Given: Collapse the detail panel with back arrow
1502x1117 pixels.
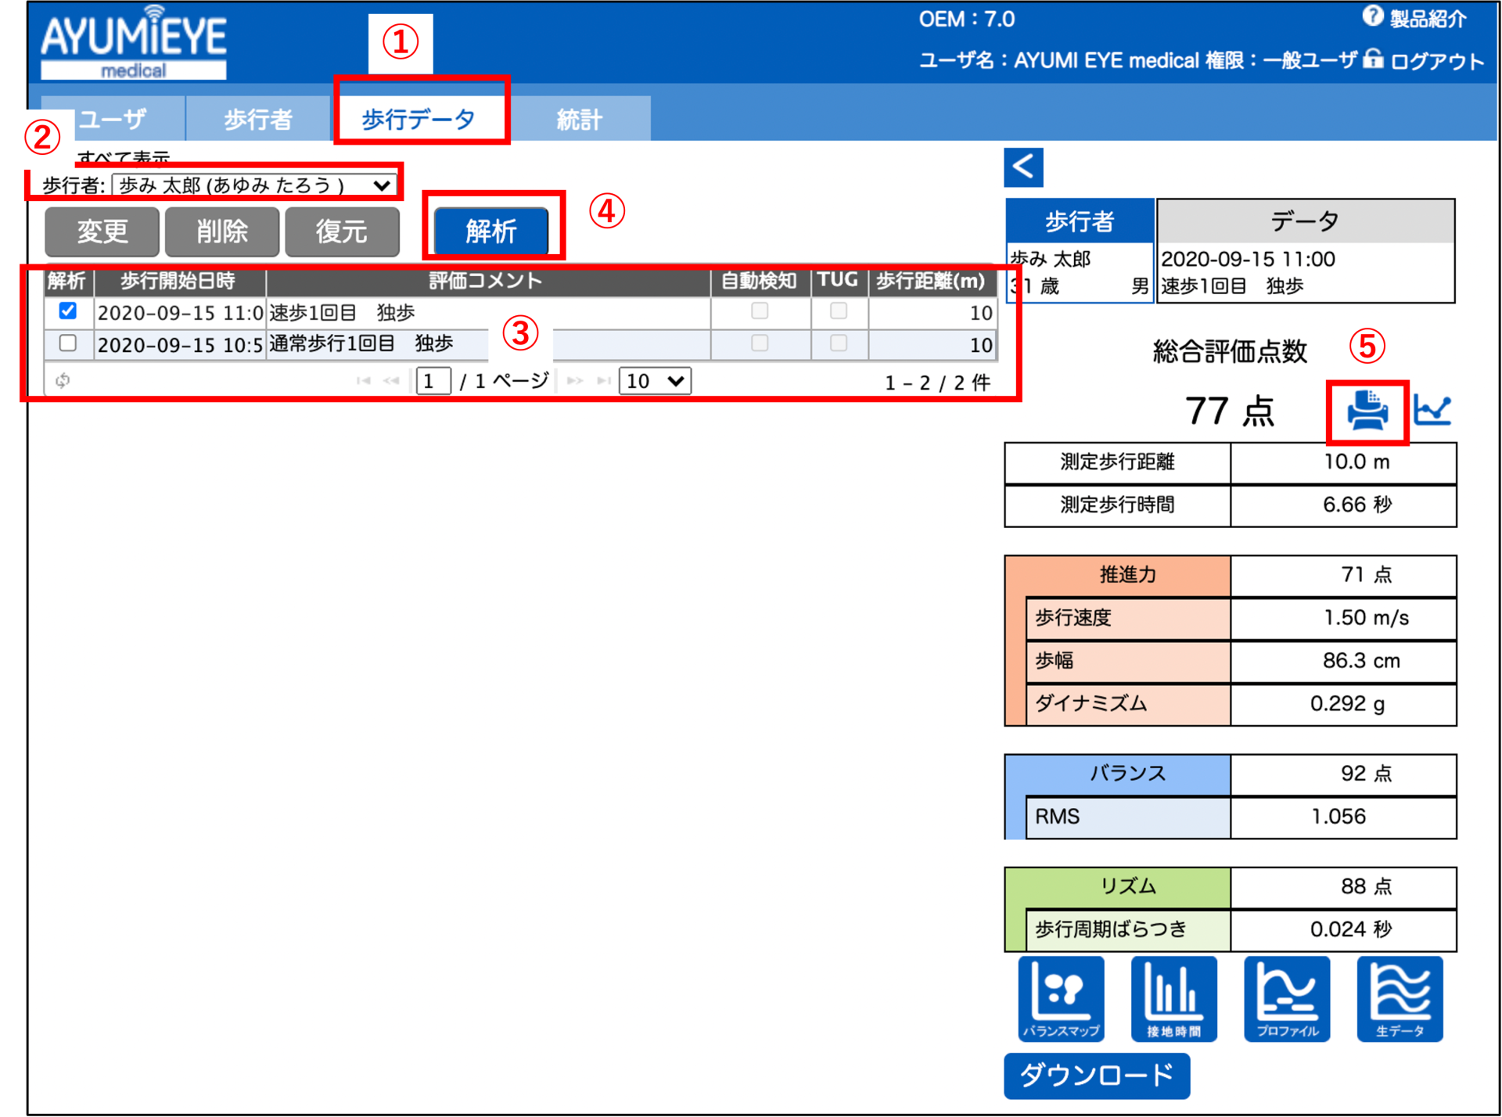Looking at the screenshot, I should coord(1023,167).
